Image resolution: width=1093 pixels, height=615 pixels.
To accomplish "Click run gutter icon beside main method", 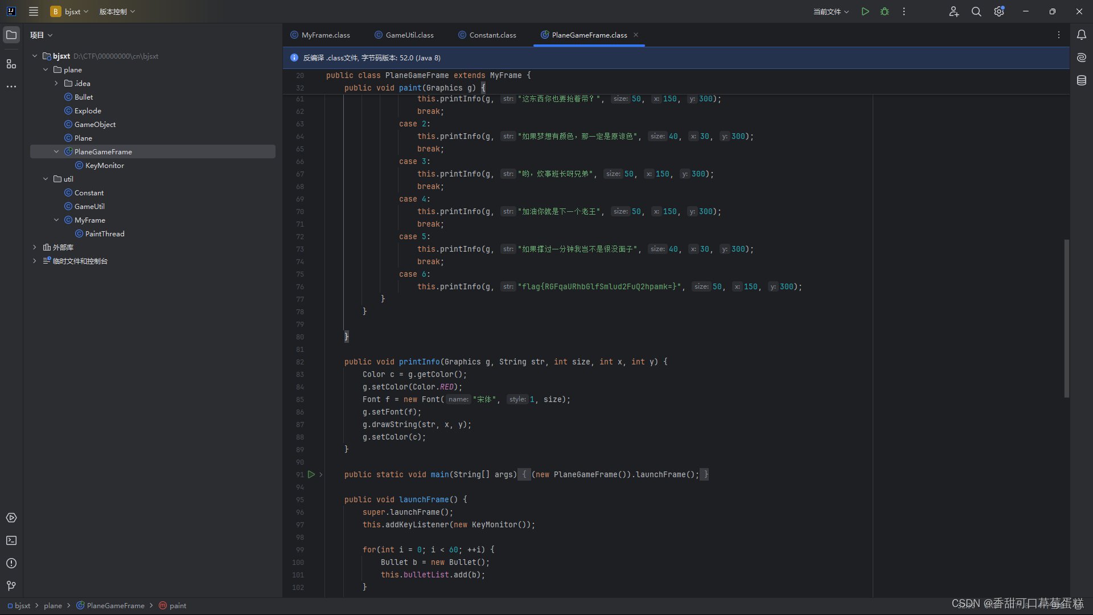I will click(311, 474).
